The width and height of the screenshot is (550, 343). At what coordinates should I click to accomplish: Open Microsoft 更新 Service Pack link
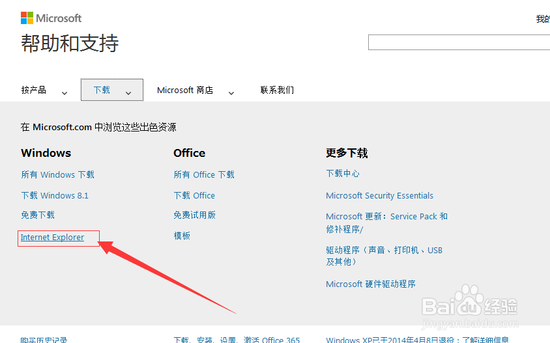387,223
